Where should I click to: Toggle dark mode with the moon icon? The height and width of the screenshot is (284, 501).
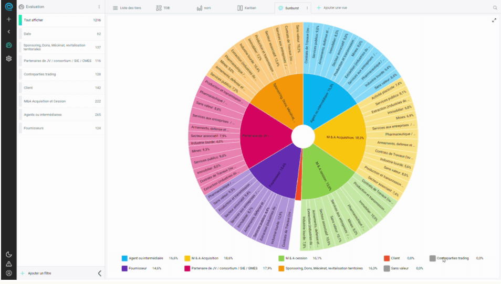8,255
